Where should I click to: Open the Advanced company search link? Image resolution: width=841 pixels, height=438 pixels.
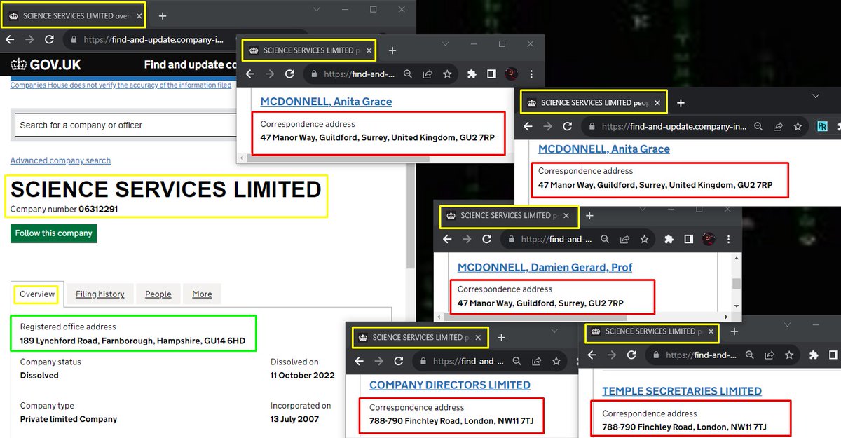coord(60,160)
